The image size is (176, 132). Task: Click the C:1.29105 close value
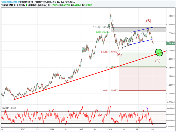[87, 5]
